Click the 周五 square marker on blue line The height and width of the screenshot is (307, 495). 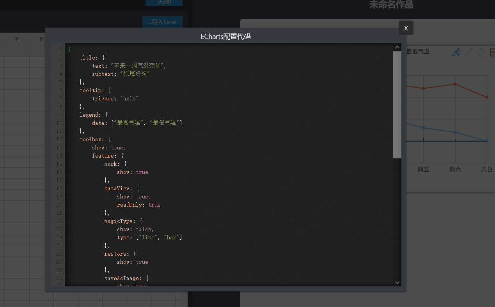423,128
